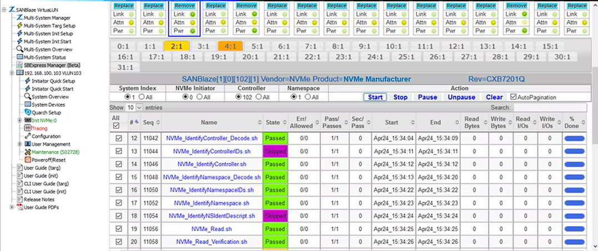This screenshot has height=251, width=598.
Task: Select the 31:1 slot tab
Action: [125, 67]
